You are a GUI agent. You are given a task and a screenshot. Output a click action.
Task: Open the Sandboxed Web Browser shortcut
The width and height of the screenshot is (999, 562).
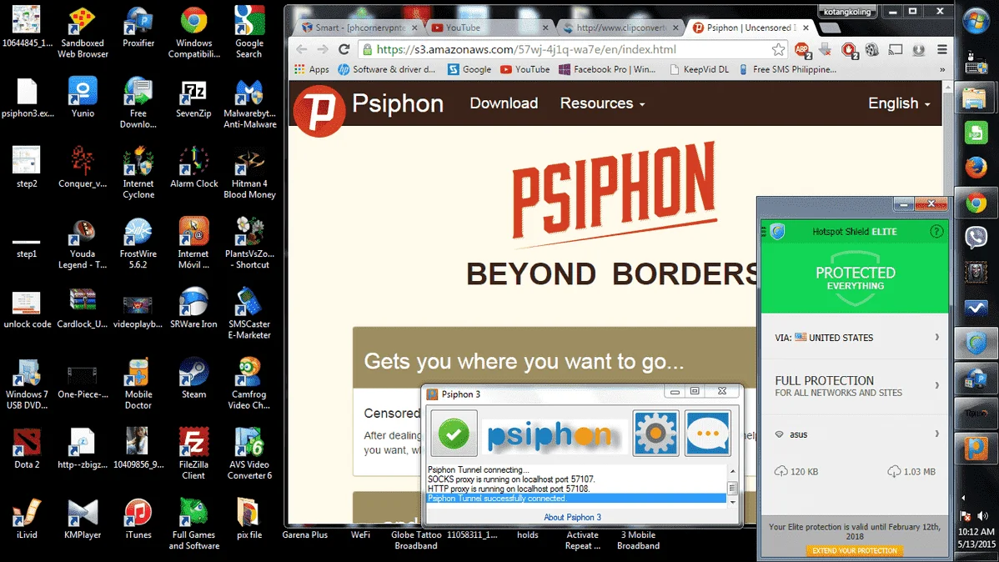(83, 32)
